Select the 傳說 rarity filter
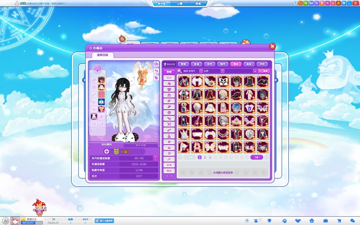This screenshot has height=225, width=360. tap(236, 64)
